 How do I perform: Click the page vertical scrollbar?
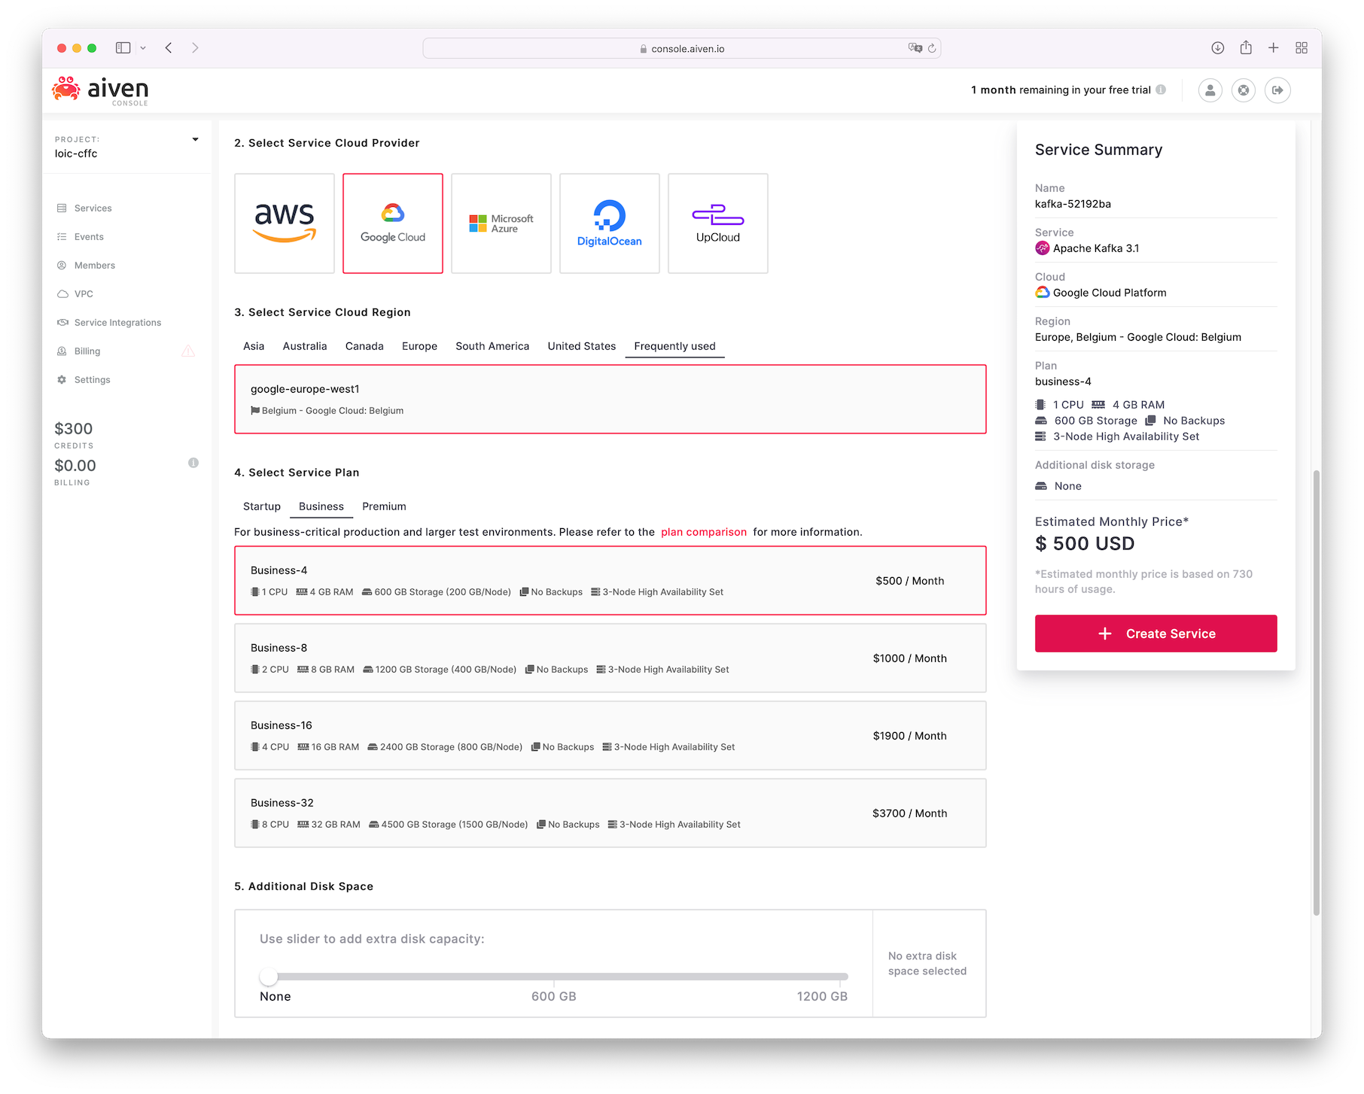coord(1316,692)
